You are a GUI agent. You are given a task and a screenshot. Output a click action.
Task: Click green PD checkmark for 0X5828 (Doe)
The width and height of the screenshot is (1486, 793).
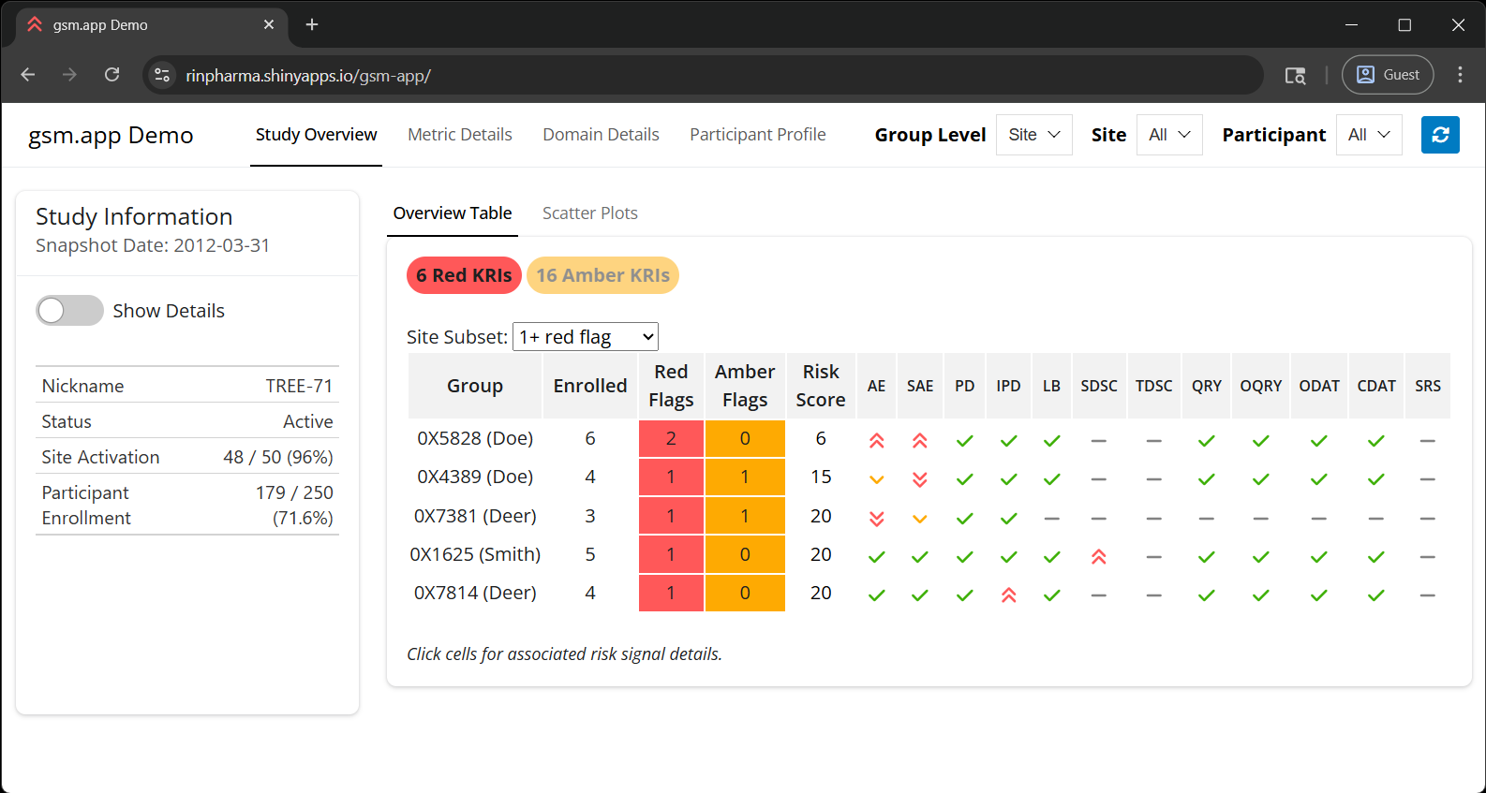click(964, 441)
